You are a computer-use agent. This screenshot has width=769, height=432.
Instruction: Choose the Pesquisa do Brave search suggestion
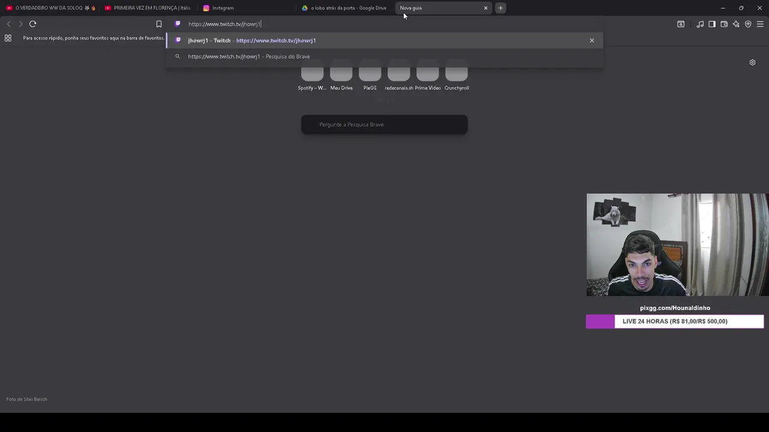point(384,56)
